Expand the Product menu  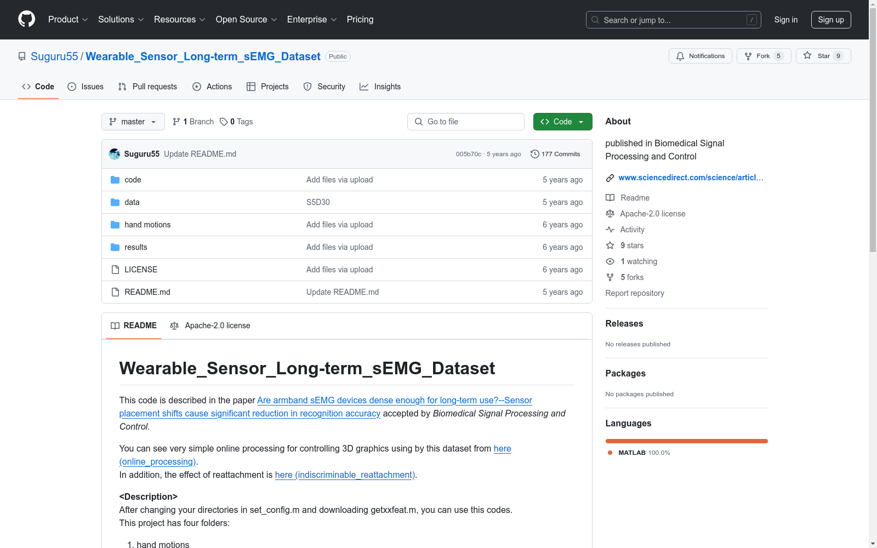(x=68, y=20)
